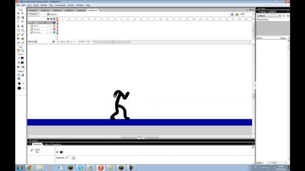
Task: Select the black arrow Selection tool
Action: click(x=18, y=13)
